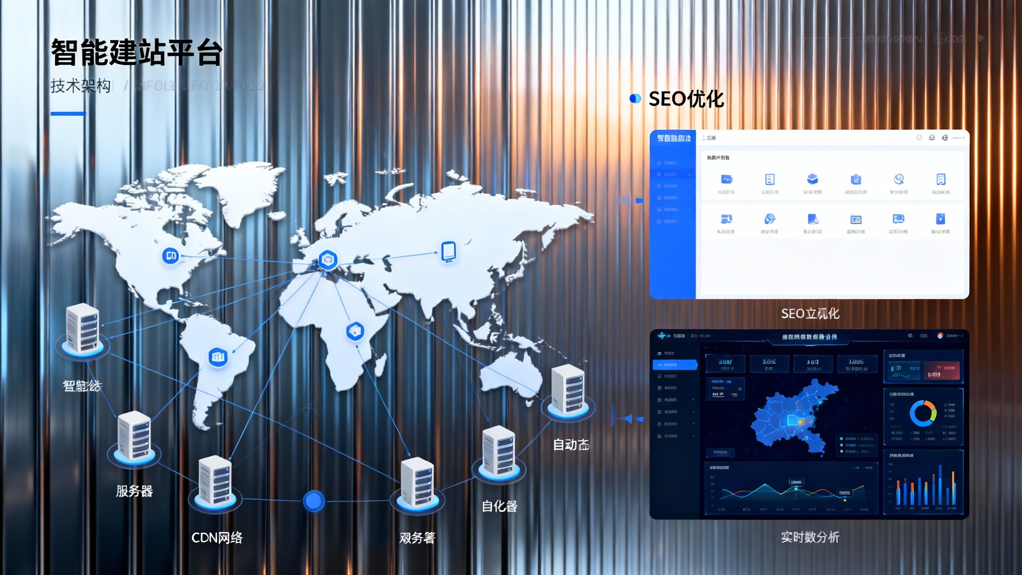
Task: Click the cube box icon in white dashboard
Action: click(812, 179)
